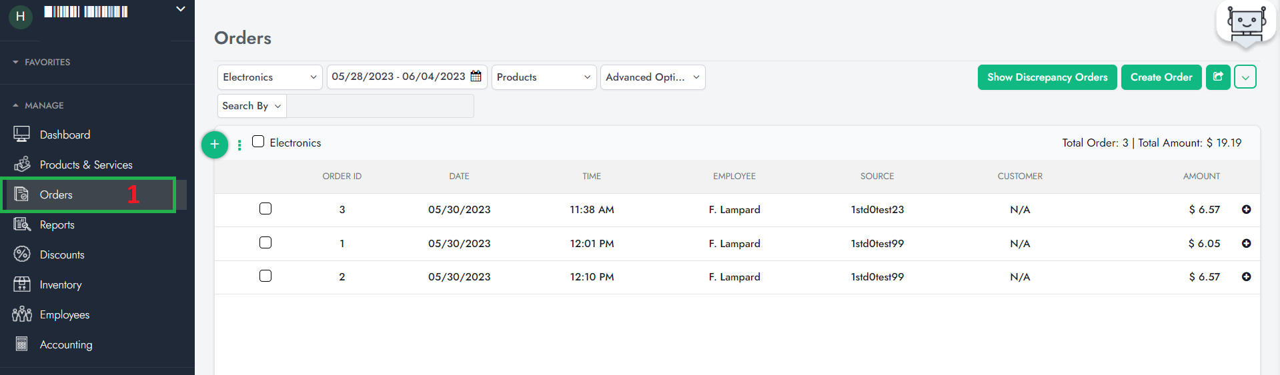Expand the Advanced Options dropdown
Image resolution: width=1280 pixels, height=375 pixels.
[x=652, y=77]
